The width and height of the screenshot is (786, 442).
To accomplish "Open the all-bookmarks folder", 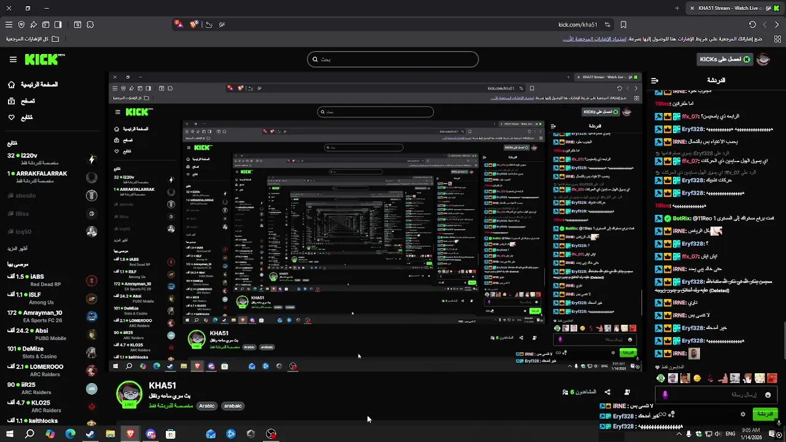I will pyautogui.click(x=33, y=39).
